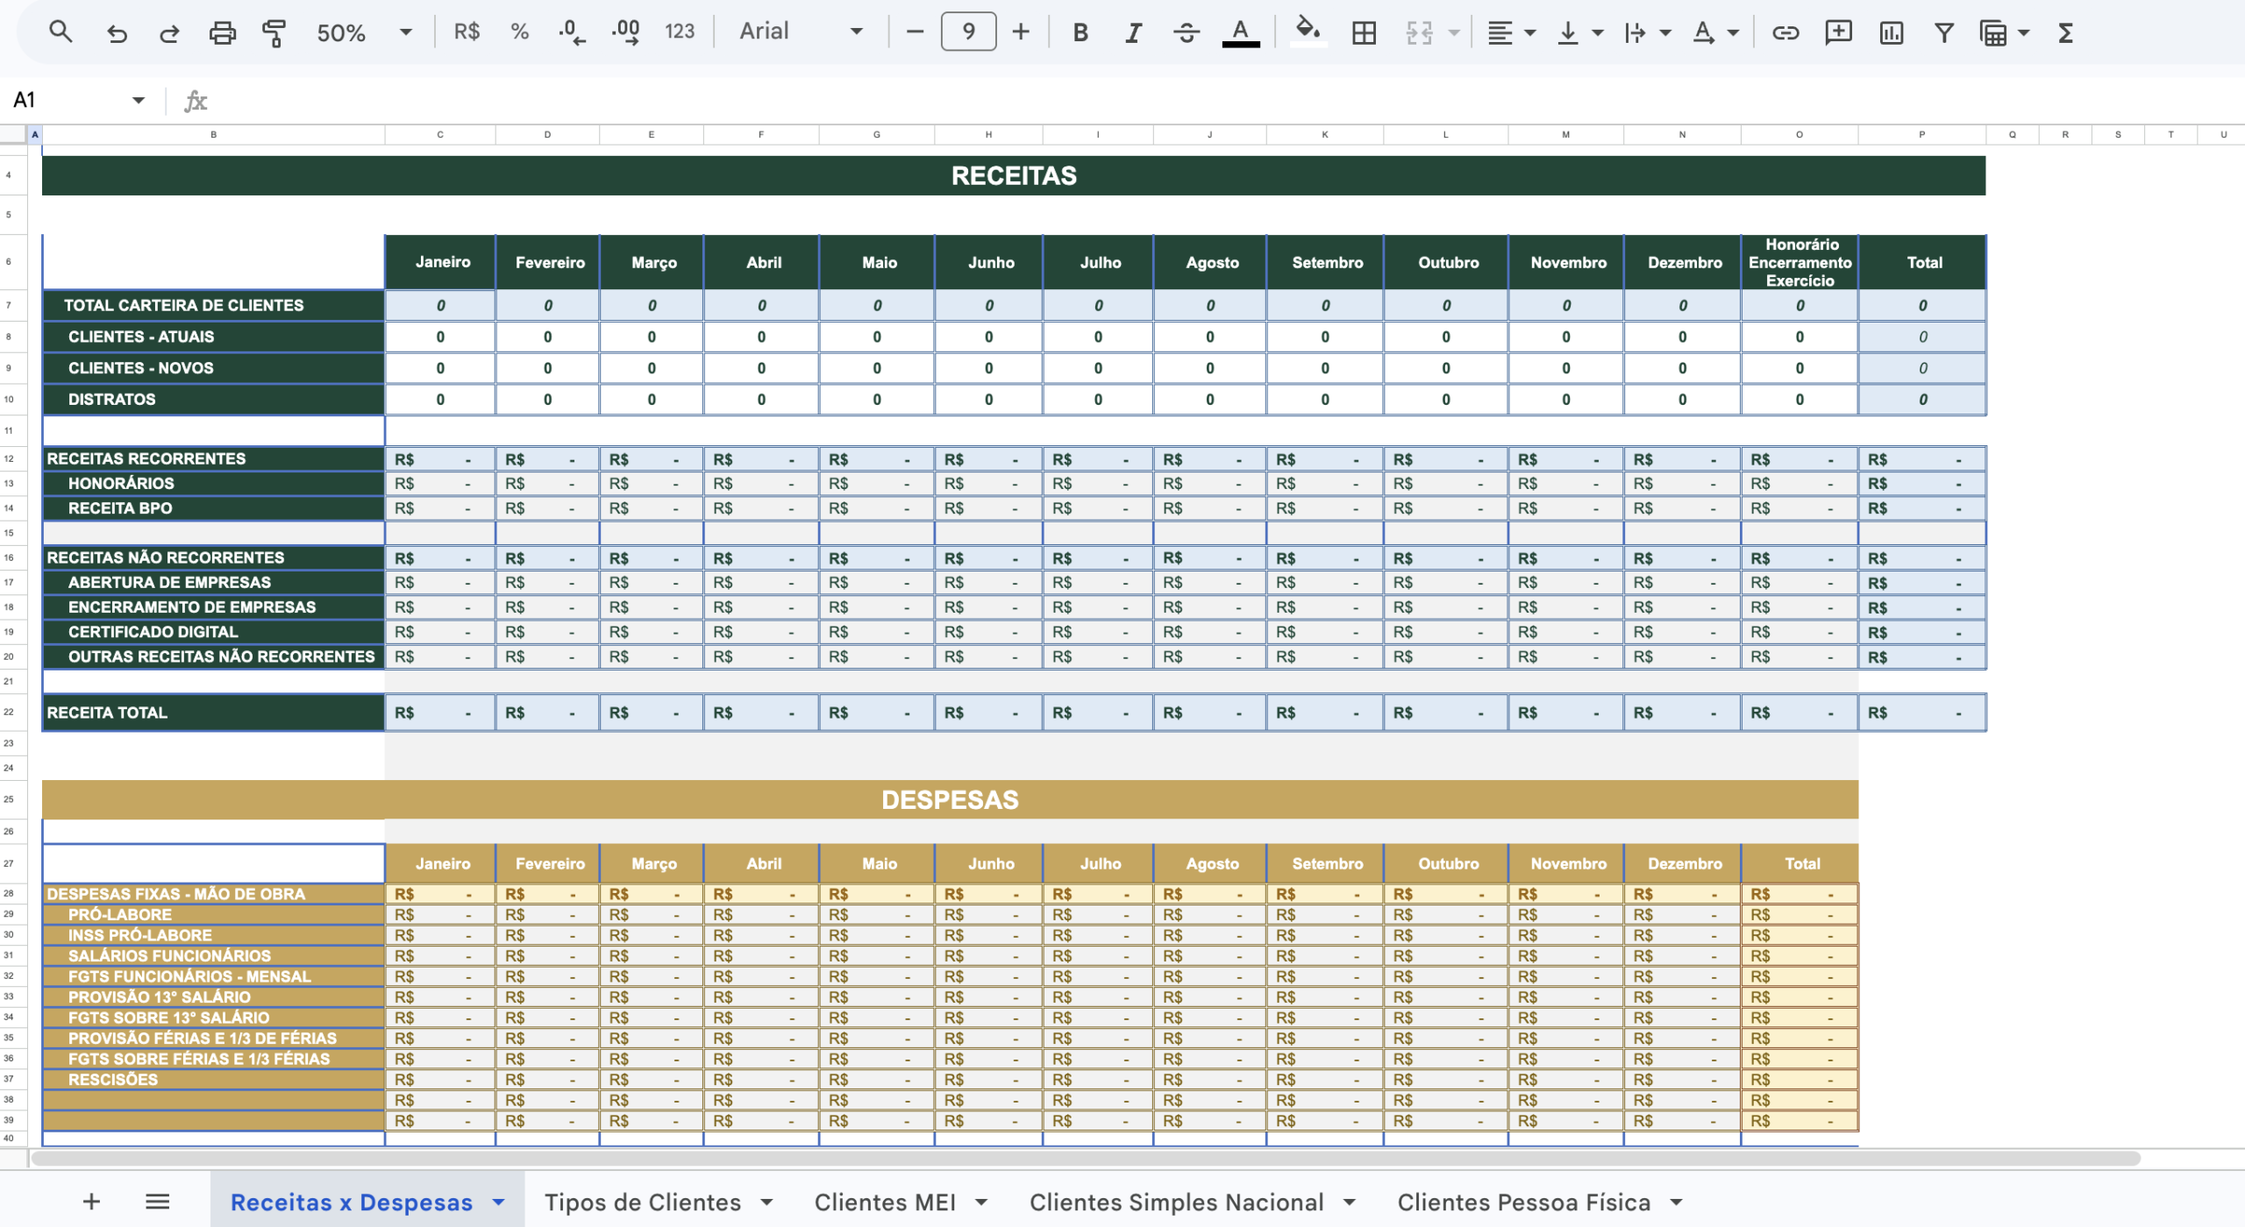
Task: Format as percent
Action: pyautogui.click(x=520, y=32)
